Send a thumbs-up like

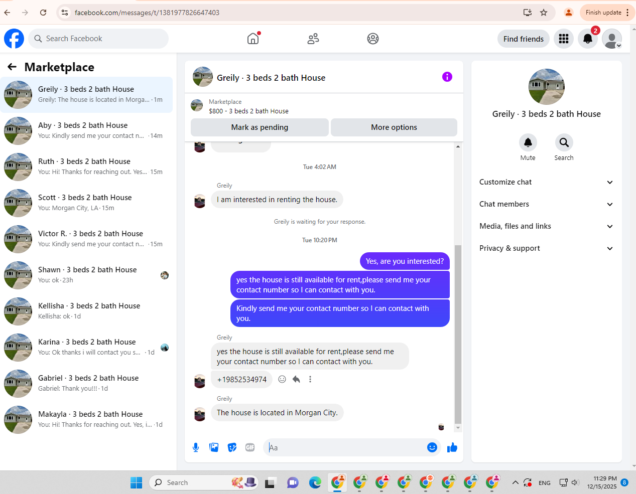point(452,447)
